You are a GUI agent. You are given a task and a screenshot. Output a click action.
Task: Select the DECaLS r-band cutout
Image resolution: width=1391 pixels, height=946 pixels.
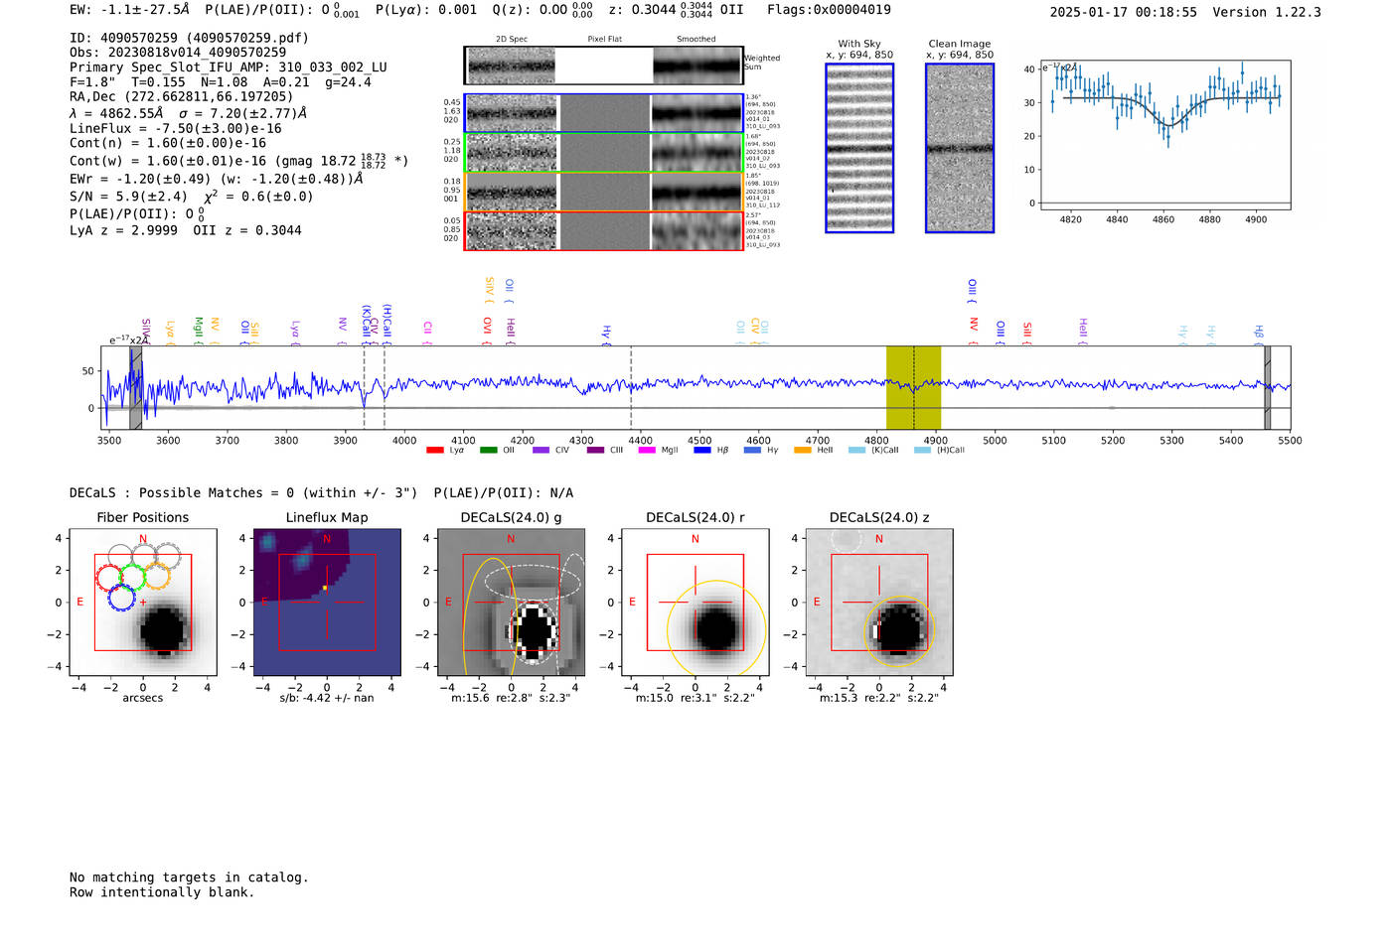point(695,603)
